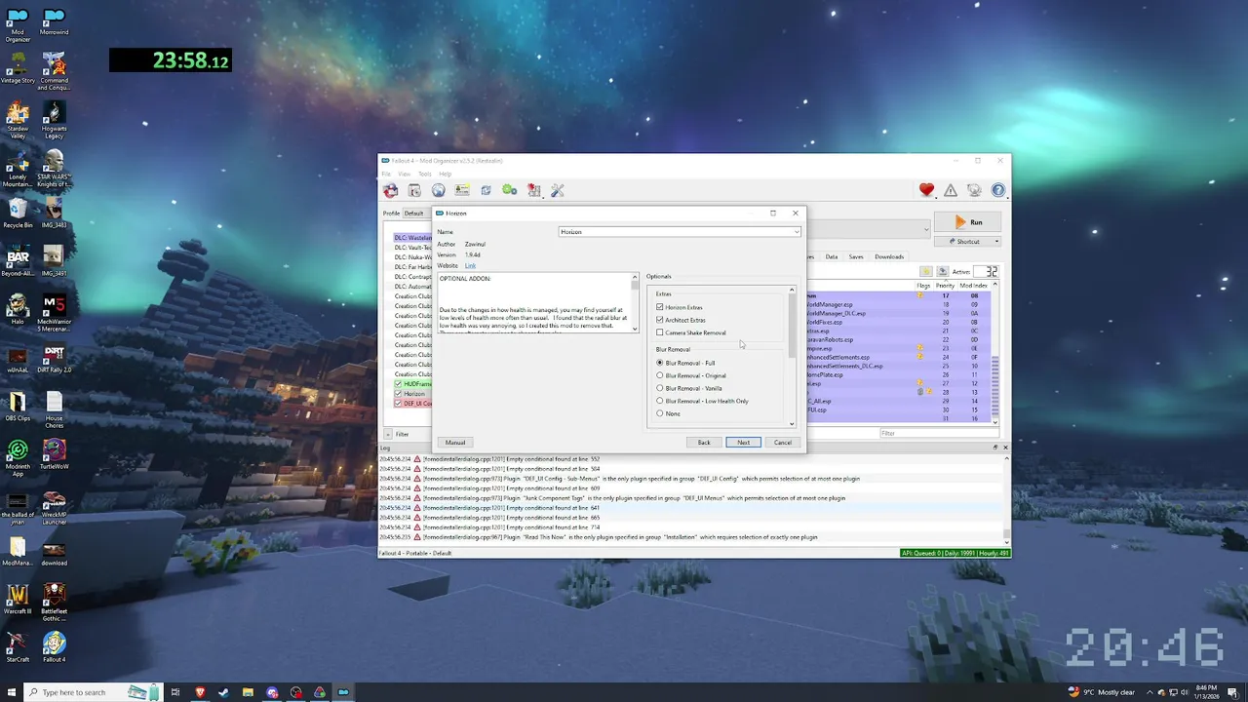Viewport: 1248px width, 702px height.
Task: Click the Run button
Action: click(x=966, y=222)
